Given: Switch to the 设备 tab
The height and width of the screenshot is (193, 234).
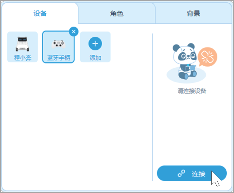Looking at the screenshot, I should coord(40,13).
